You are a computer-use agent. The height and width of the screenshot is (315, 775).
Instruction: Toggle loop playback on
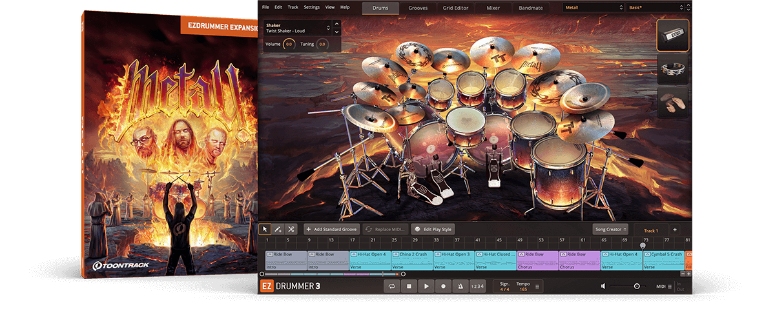pos(391,286)
